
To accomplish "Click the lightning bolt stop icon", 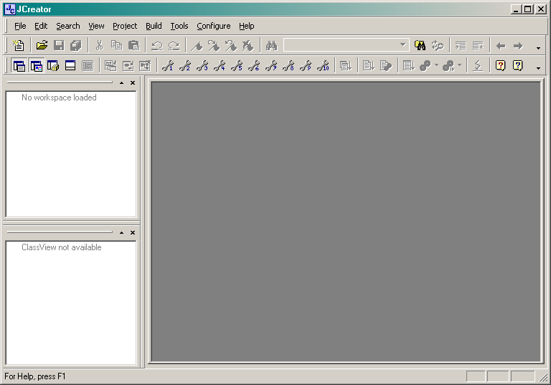I will tap(478, 66).
